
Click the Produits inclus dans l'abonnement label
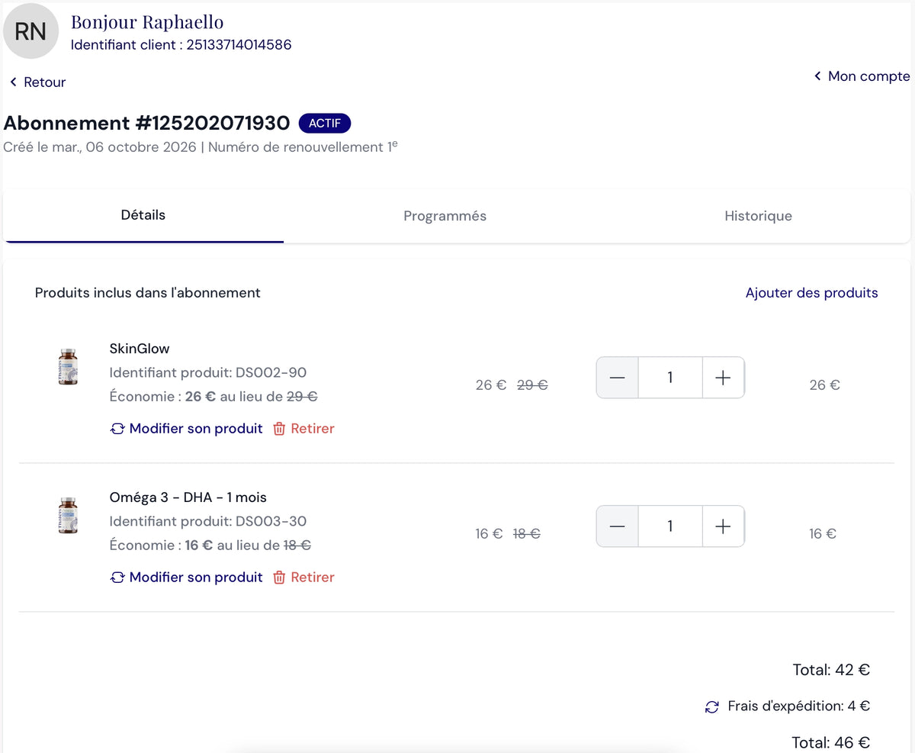(x=148, y=293)
